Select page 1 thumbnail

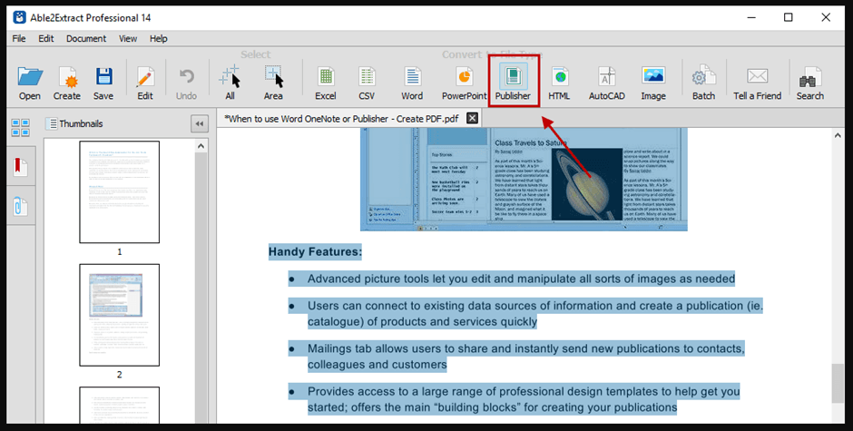pyautogui.click(x=119, y=191)
